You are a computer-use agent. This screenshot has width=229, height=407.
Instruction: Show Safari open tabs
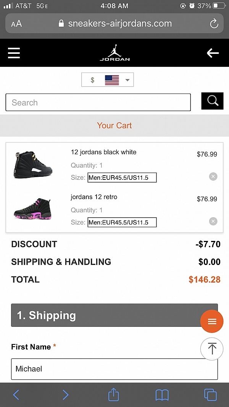[x=210, y=395]
